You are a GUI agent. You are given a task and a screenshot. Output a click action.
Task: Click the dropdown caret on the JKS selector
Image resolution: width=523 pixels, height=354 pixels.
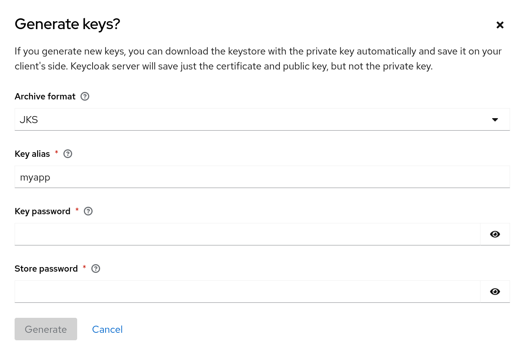point(495,119)
